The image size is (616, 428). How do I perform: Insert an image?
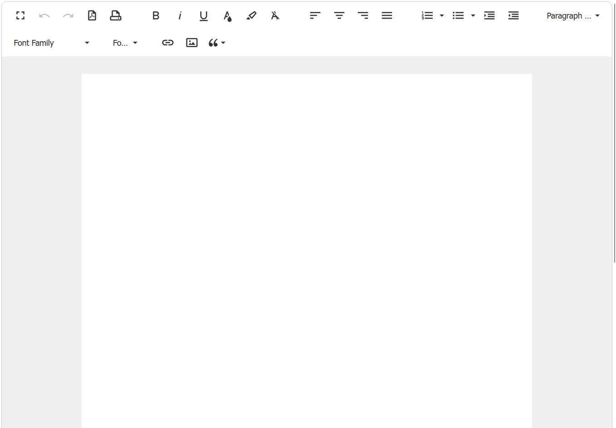coord(191,42)
